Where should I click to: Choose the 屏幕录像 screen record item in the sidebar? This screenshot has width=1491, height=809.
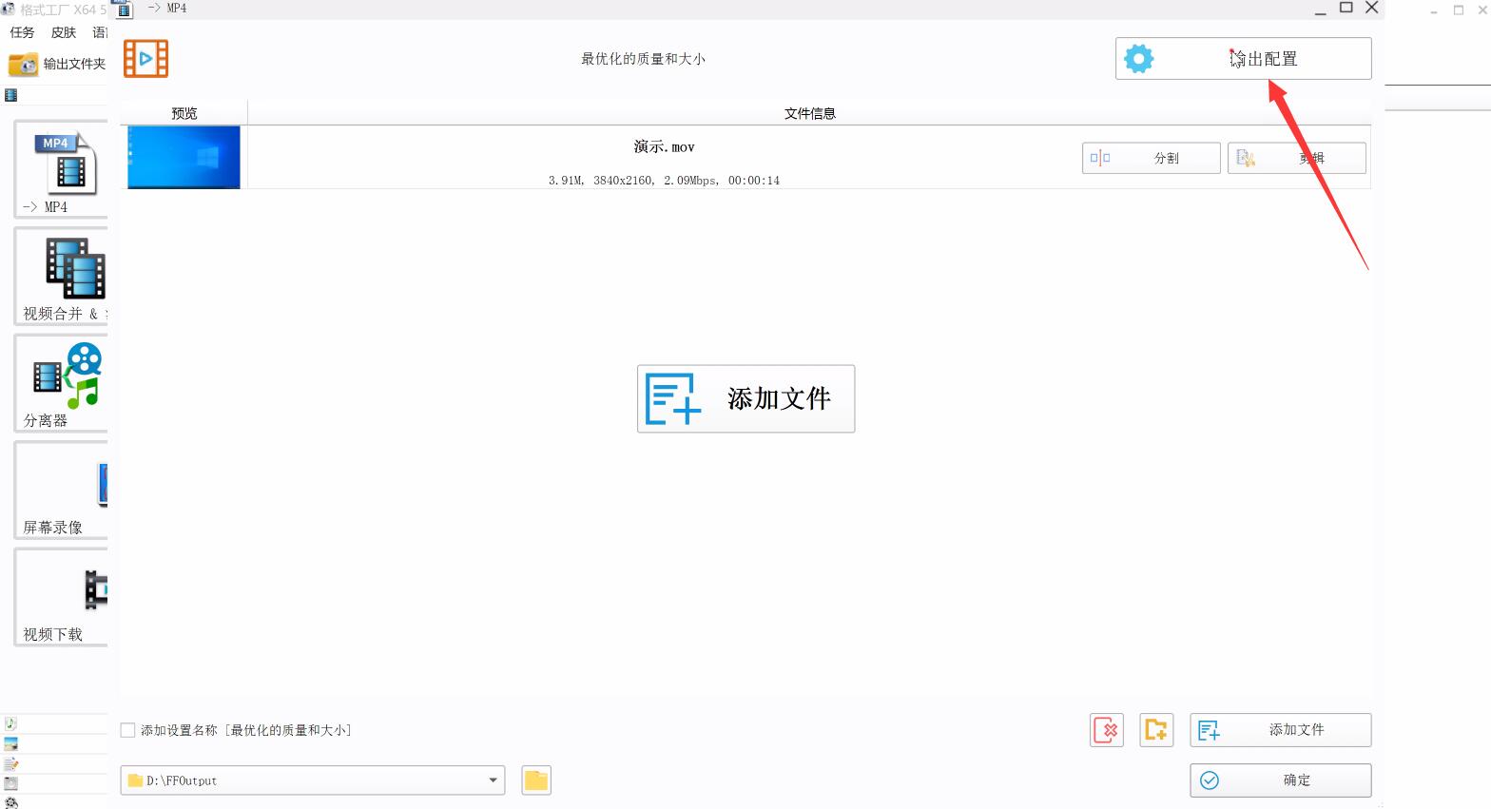point(61,491)
